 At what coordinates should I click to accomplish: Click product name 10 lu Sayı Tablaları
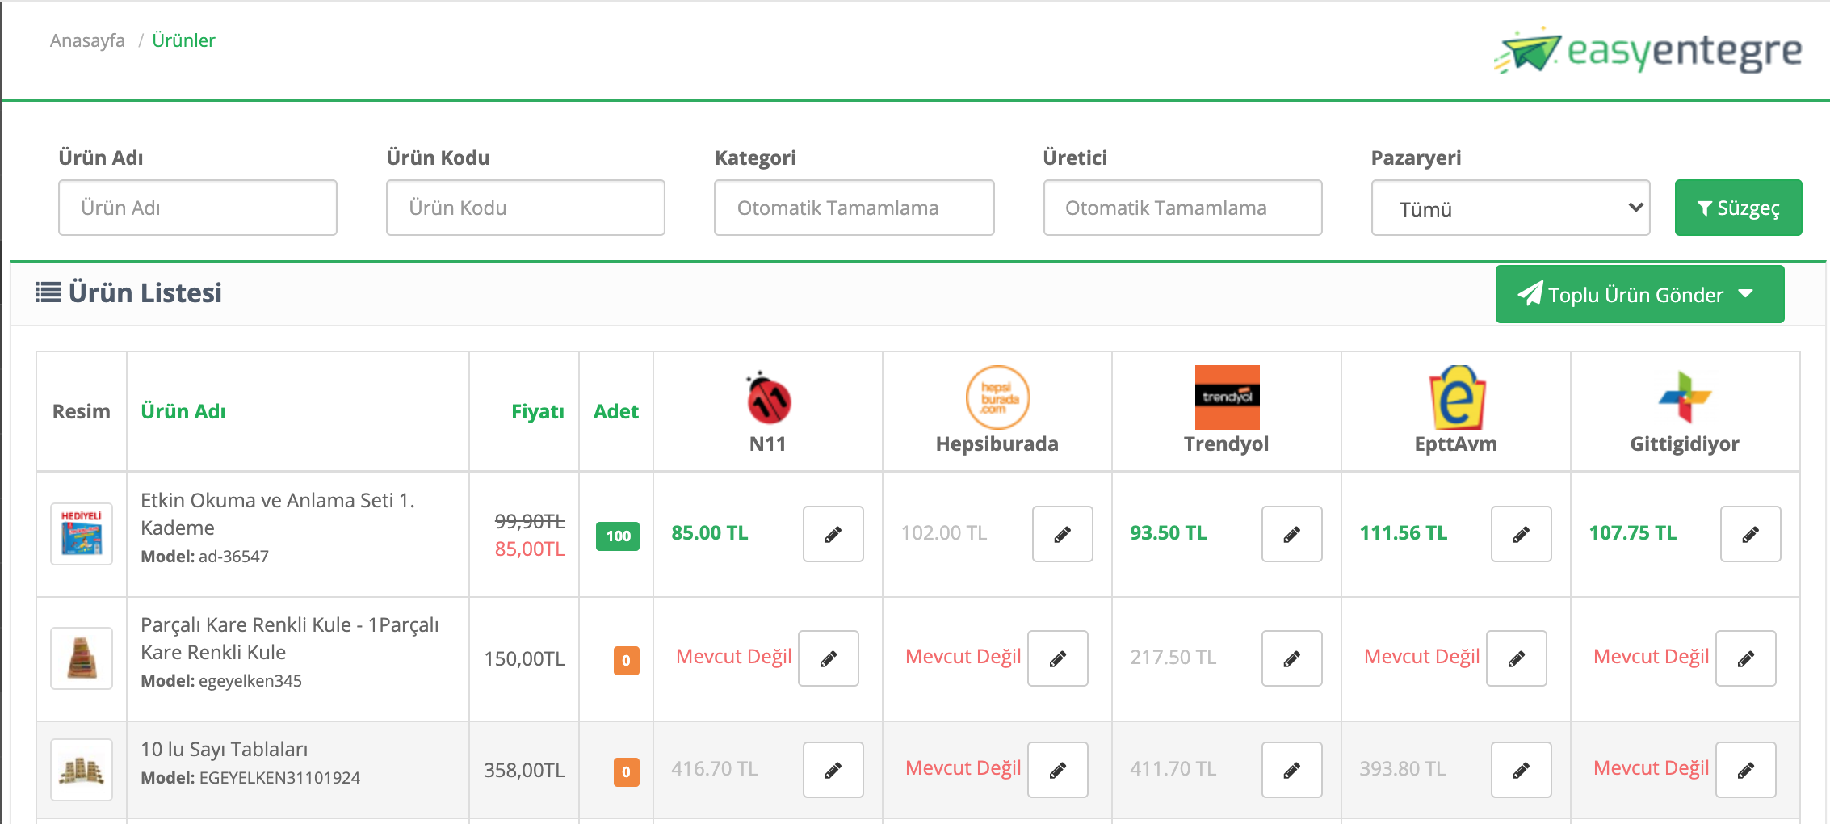(x=225, y=749)
